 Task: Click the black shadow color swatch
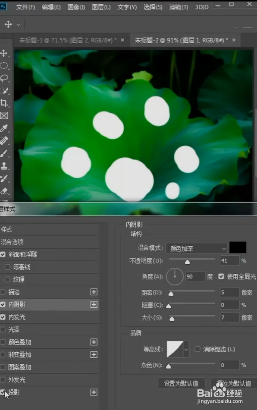pyautogui.click(x=238, y=247)
